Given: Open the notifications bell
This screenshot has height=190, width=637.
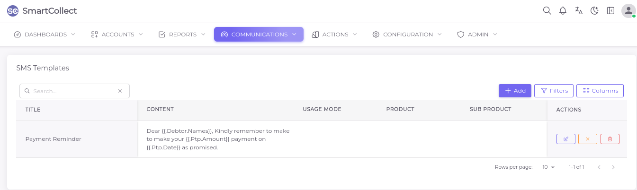Looking at the screenshot, I should [x=563, y=10].
